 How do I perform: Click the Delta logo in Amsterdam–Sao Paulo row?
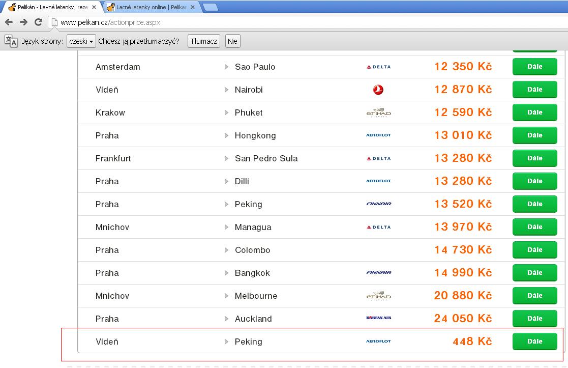pos(378,67)
